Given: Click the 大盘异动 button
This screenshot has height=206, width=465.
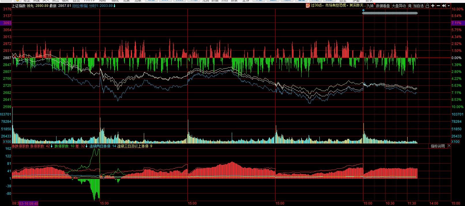Looking at the screenshot, I should pos(399,6).
